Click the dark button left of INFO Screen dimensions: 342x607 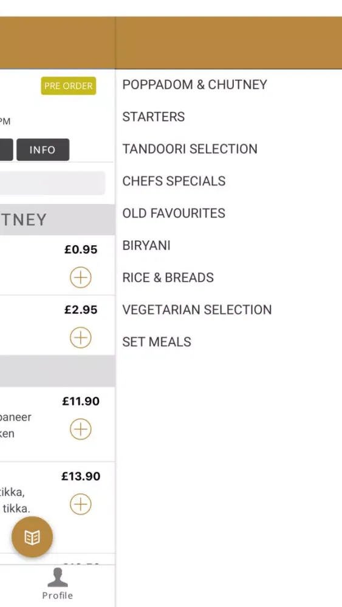point(6,150)
